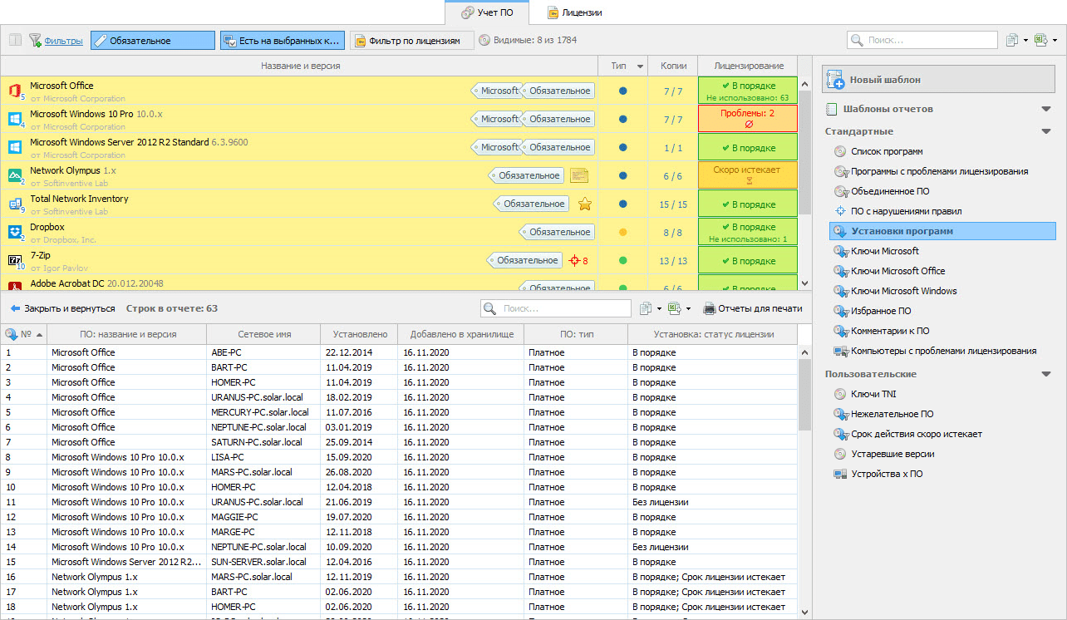Screen dimensions: 1067x620
Task: Click the Excel export icon in top toolbar
Action: click(1040, 40)
